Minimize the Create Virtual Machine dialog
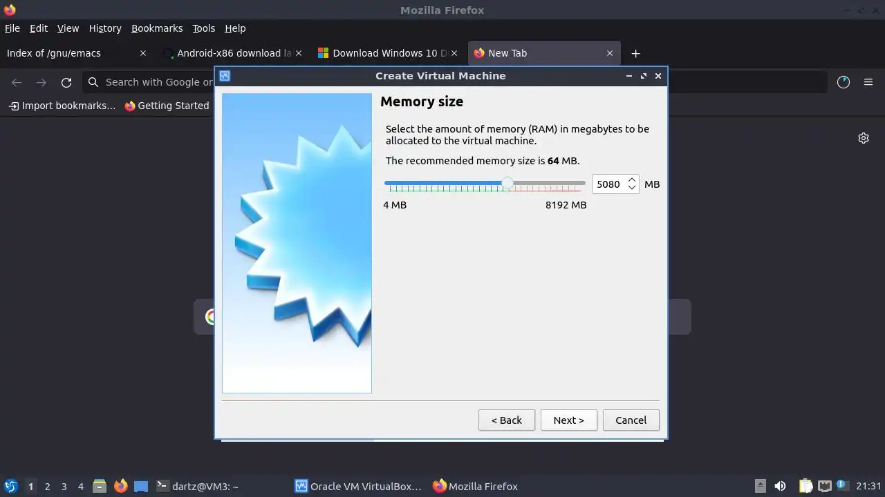Viewport: 885px width, 497px height. click(628, 76)
